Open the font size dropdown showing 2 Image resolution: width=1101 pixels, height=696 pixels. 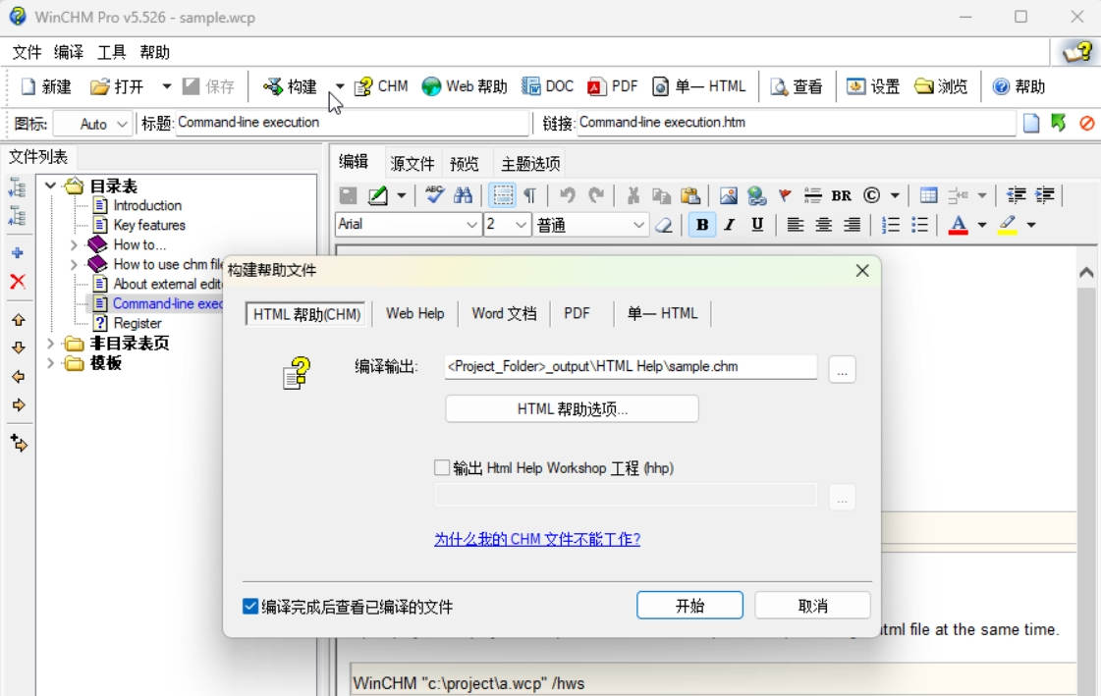[x=521, y=225]
